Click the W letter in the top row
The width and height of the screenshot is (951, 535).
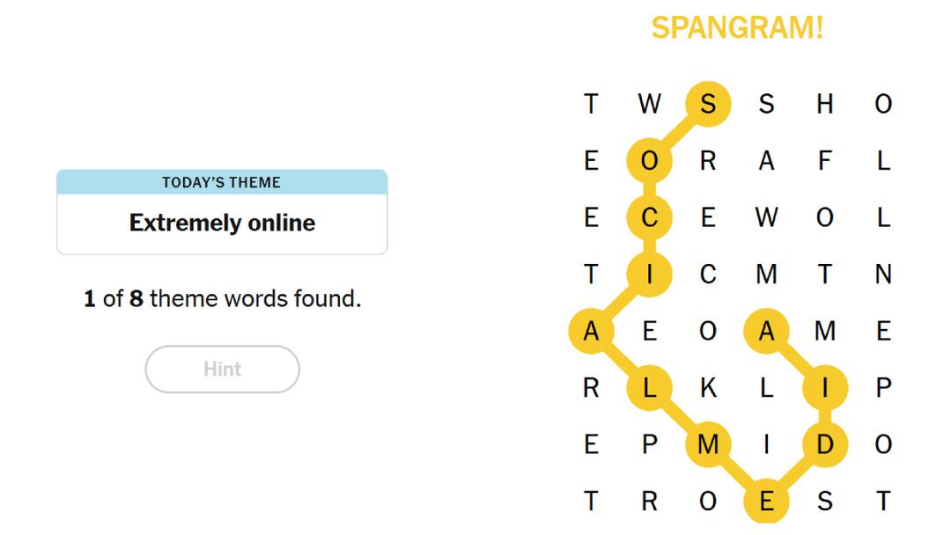point(650,103)
